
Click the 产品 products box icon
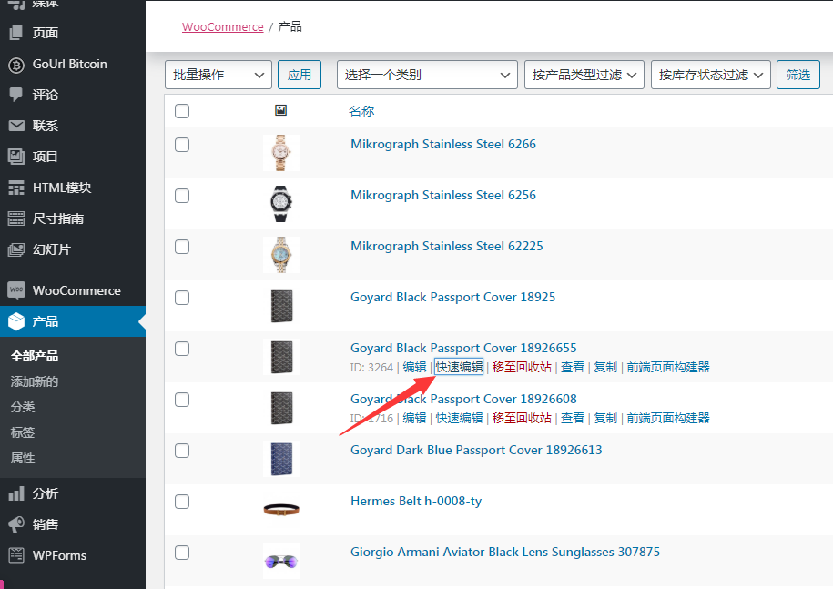click(16, 321)
